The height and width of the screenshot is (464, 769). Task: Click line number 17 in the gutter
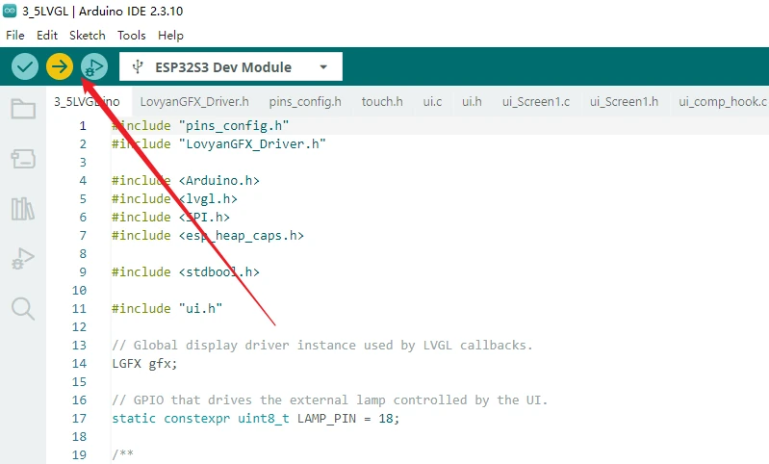pos(80,419)
